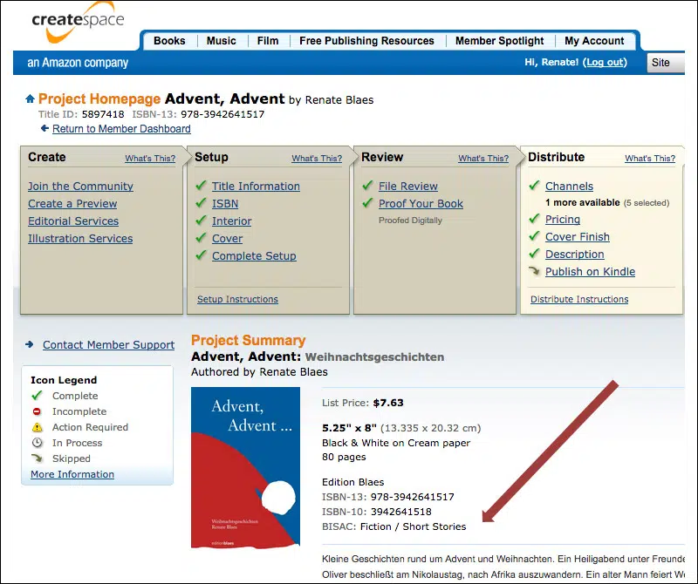Open What's This? in Setup panel
This screenshot has height=584, width=698.
pos(317,159)
